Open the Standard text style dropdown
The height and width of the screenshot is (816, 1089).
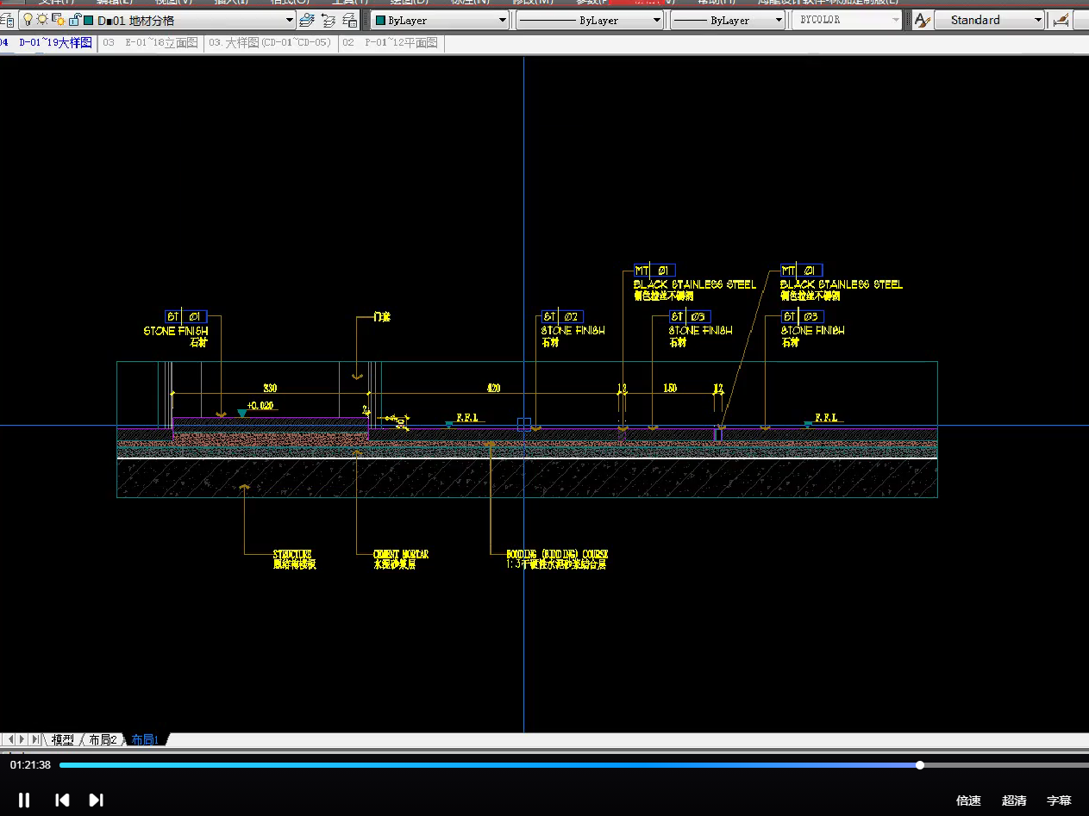[1037, 20]
